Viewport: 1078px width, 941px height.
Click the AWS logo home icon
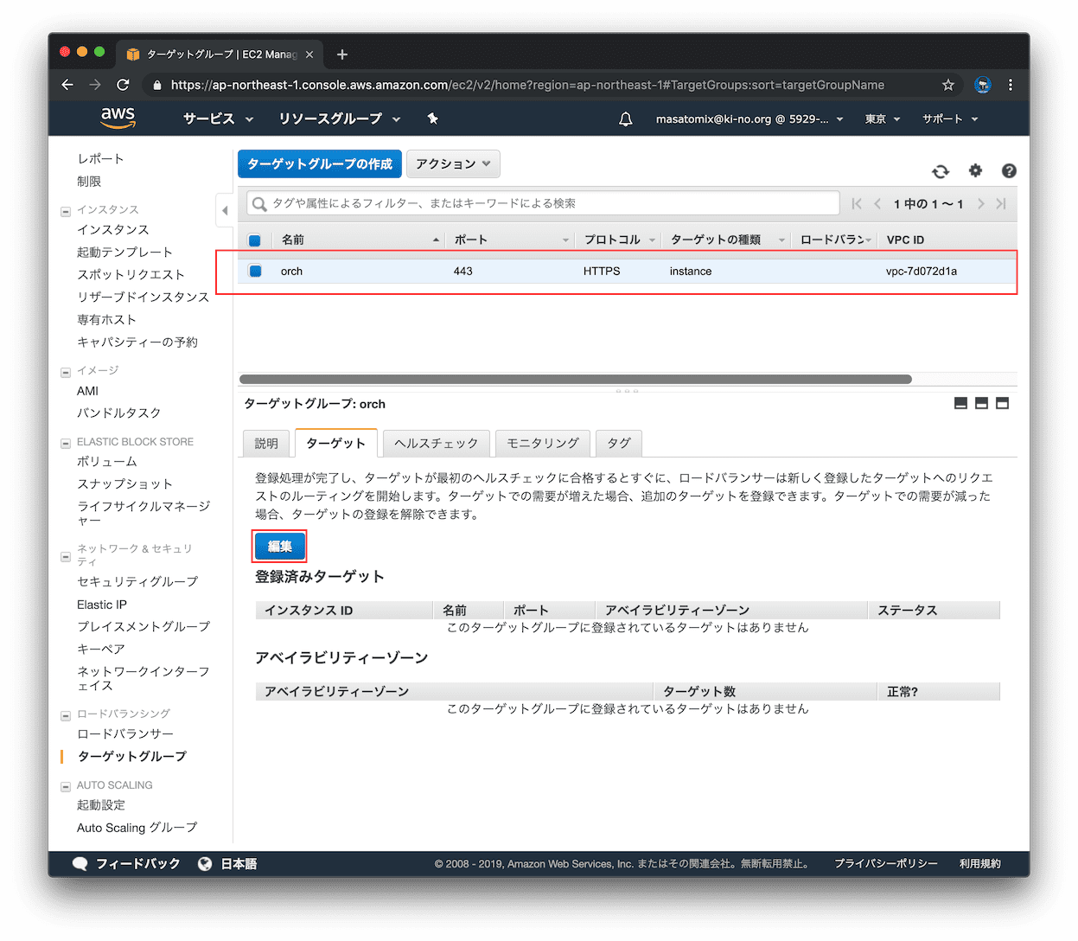[x=118, y=118]
